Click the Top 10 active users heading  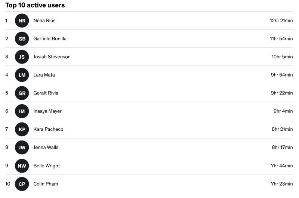35,5
